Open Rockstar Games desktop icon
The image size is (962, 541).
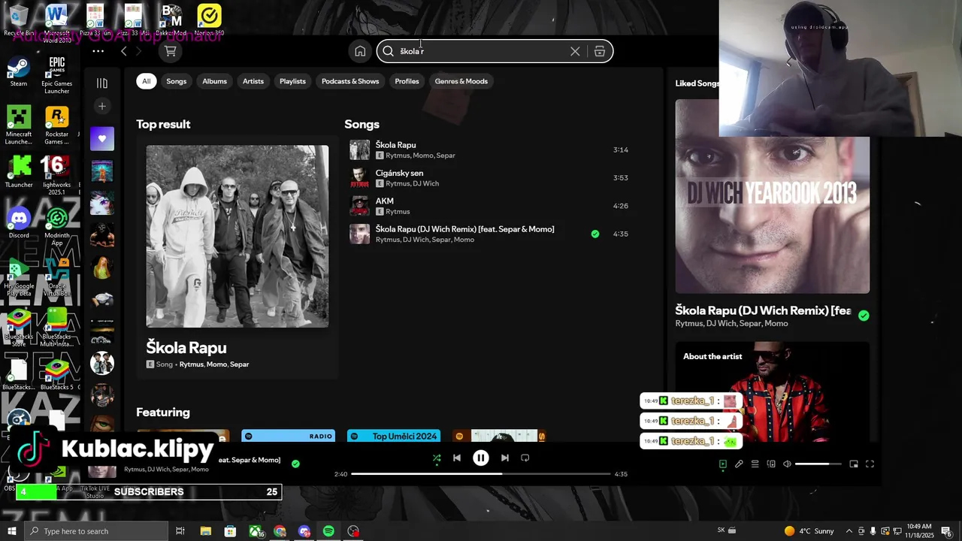(57, 125)
